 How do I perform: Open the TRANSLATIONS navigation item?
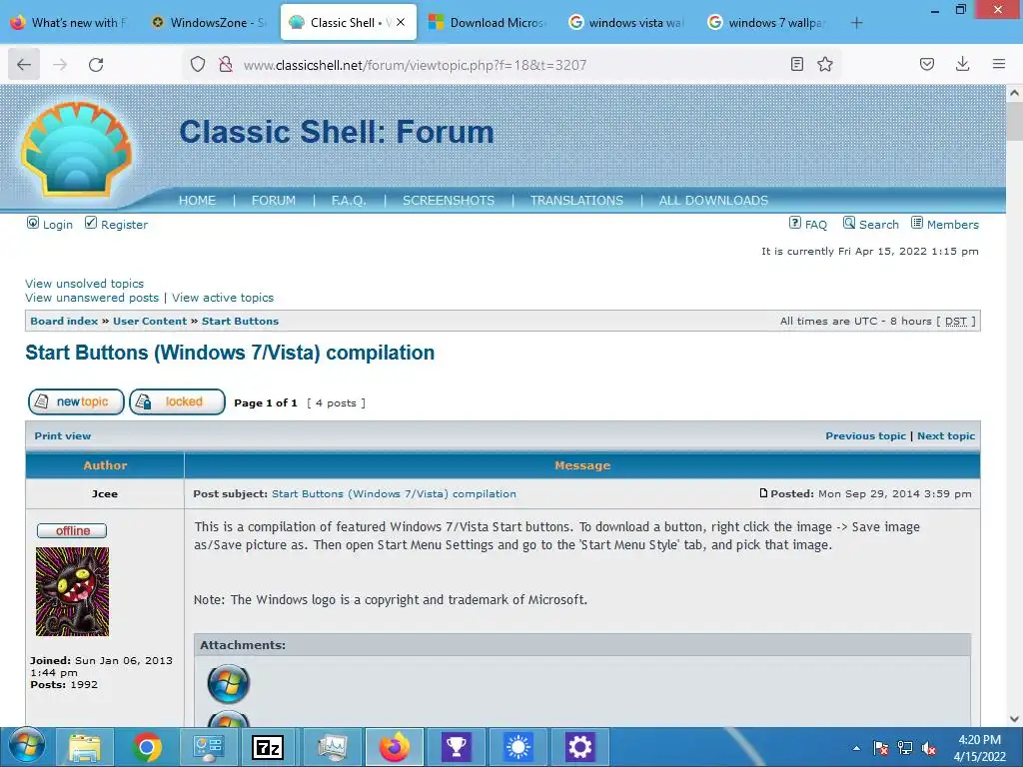point(576,200)
